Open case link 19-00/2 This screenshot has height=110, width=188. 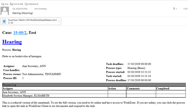20,33
